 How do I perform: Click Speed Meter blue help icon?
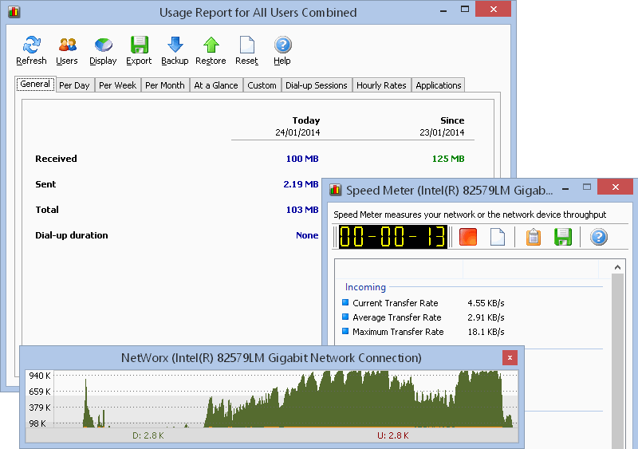[599, 237]
